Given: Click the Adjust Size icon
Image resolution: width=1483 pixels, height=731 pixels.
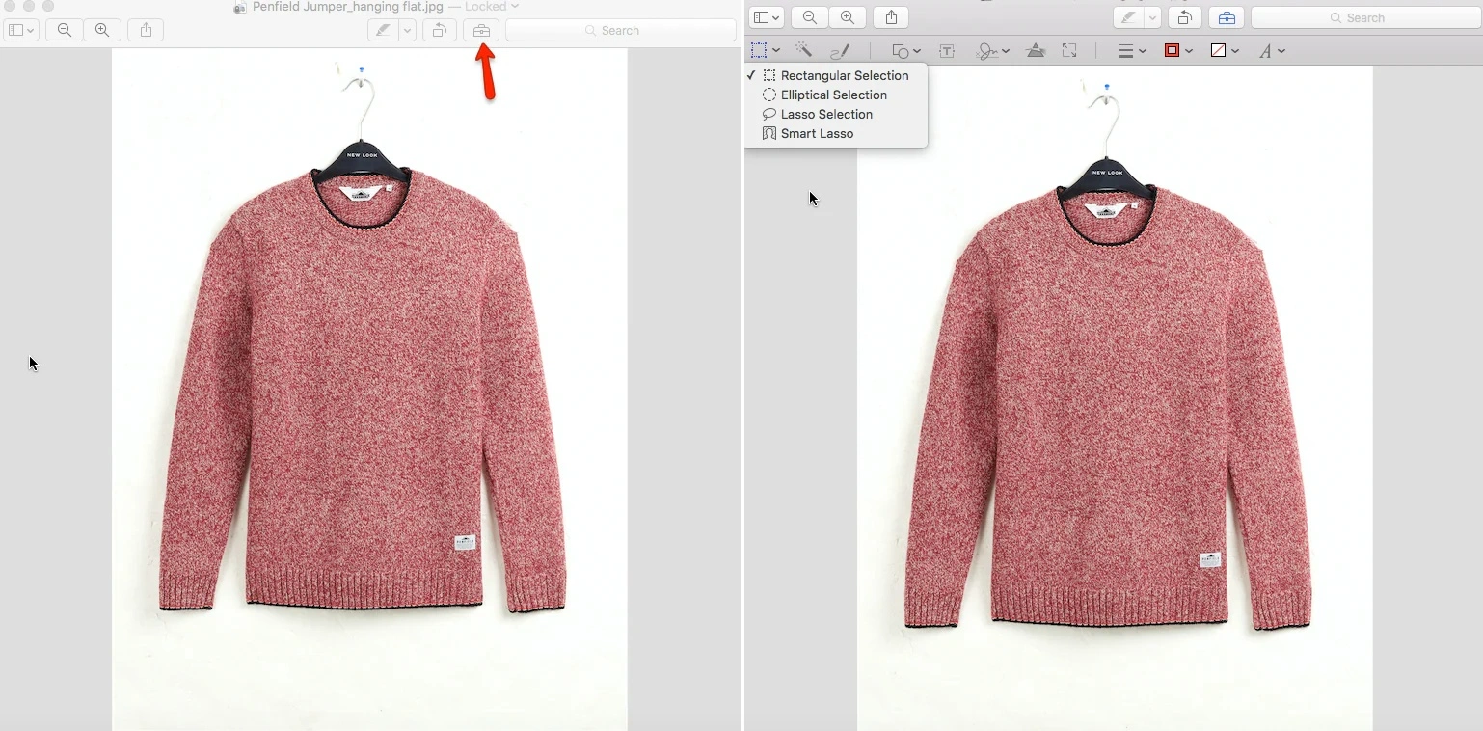Looking at the screenshot, I should pos(1068,50).
